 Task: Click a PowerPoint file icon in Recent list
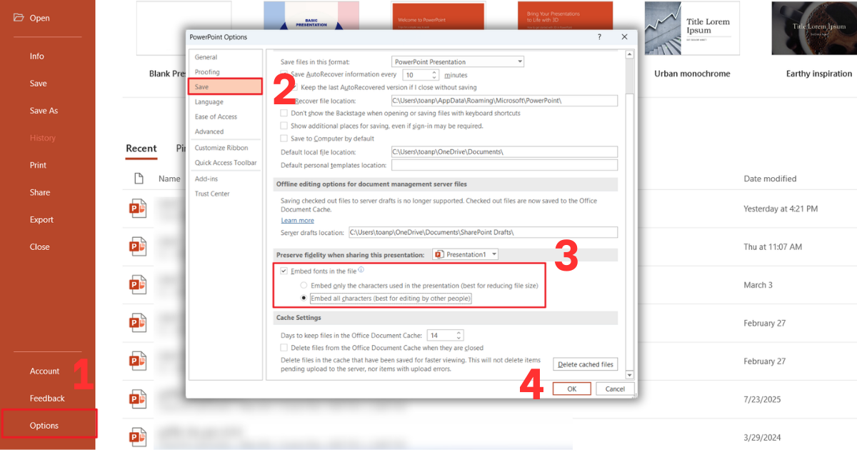[138, 208]
